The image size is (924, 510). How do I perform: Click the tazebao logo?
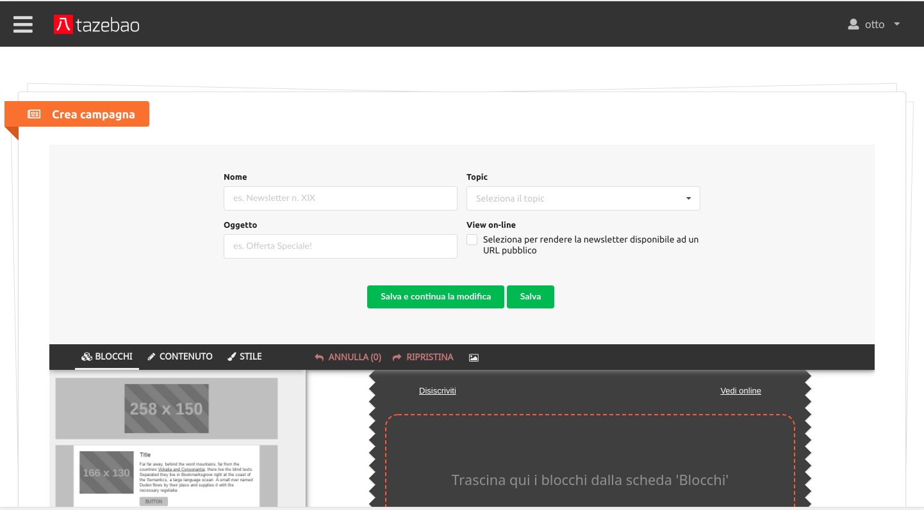coord(97,24)
